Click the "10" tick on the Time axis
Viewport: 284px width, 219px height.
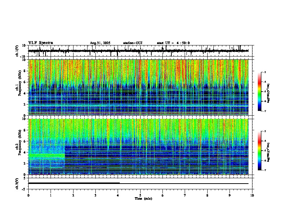tap(252, 195)
